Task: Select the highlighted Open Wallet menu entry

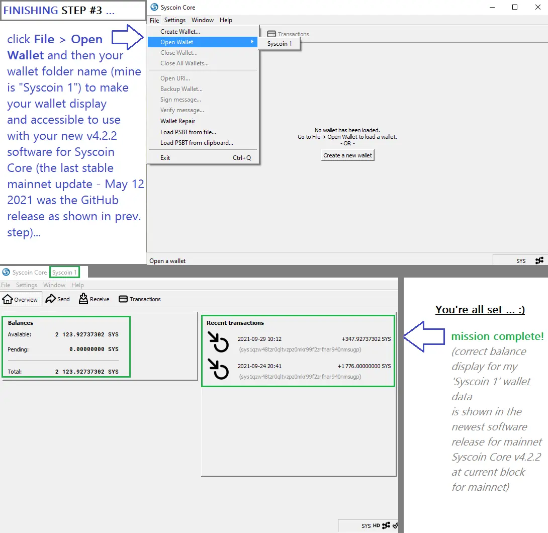Action: [203, 42]
